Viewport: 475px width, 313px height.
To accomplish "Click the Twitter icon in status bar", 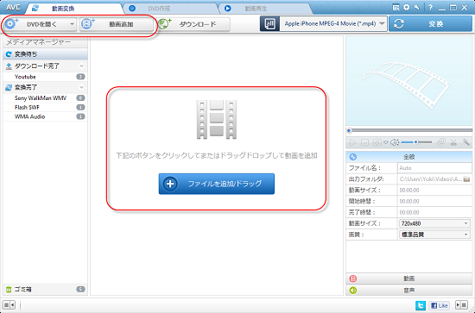I will tap(421, 305).
